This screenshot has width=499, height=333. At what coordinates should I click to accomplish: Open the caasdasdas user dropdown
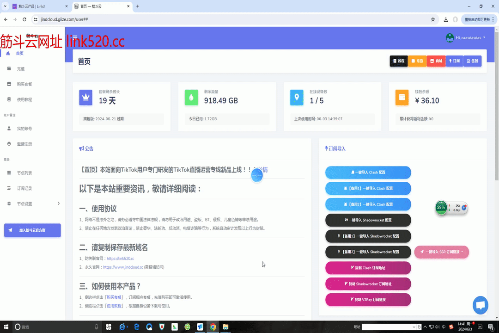click(466, 38)
